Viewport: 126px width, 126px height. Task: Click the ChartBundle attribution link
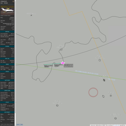pos(117,125)
